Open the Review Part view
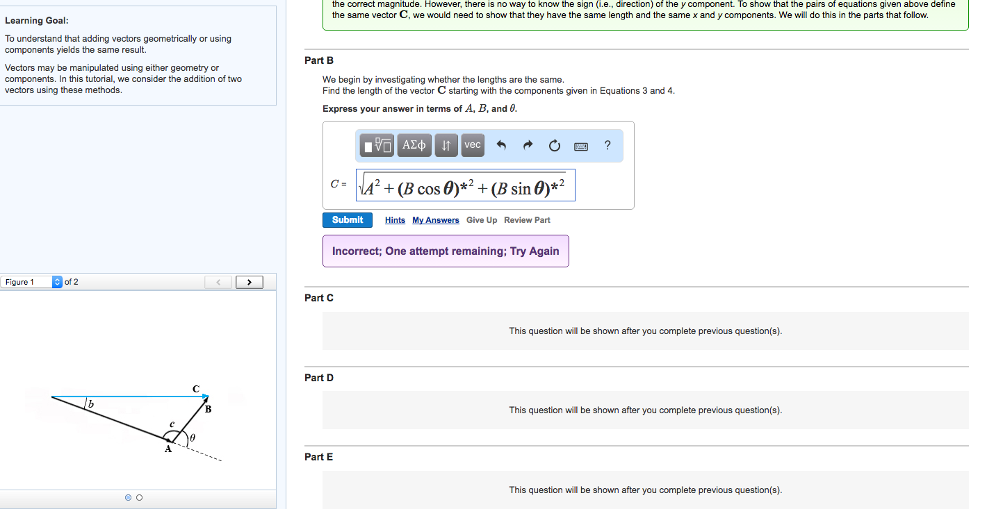Image resolution: width=987 pixels, height=509 pixels. click(x=527, y=220)
